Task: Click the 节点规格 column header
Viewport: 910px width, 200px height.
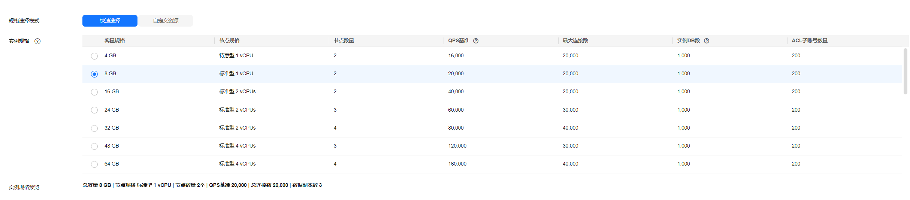Action: (x=229, y=40)
